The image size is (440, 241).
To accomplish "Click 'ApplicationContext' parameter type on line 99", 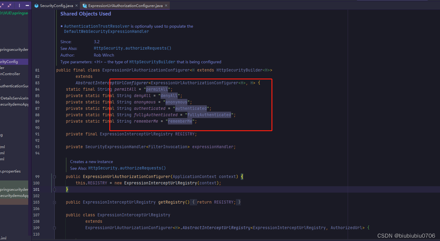I will (x=195, y=176).
